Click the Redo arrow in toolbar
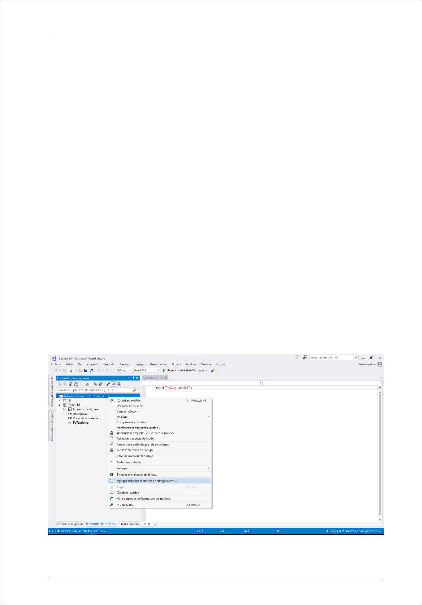The image size is (422, 605). click(x=108, y=370)
